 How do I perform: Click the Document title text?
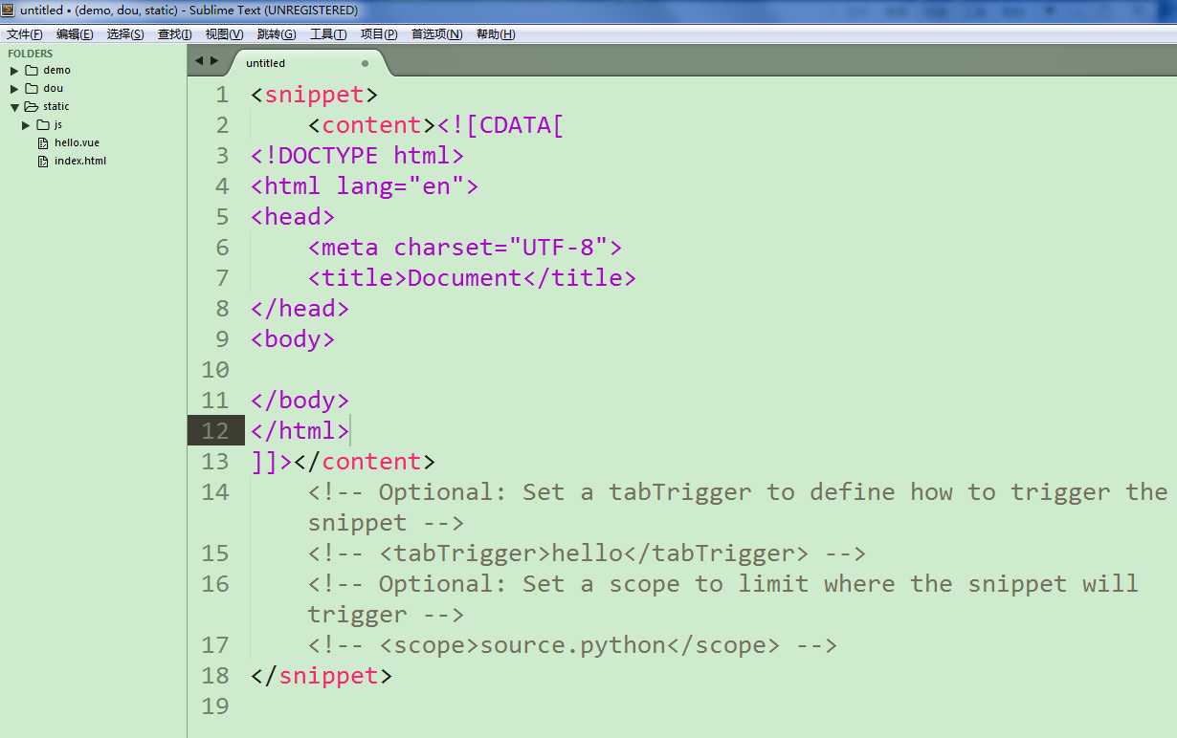[x=465, y=278]
